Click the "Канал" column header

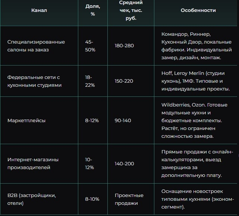point(39,10)
